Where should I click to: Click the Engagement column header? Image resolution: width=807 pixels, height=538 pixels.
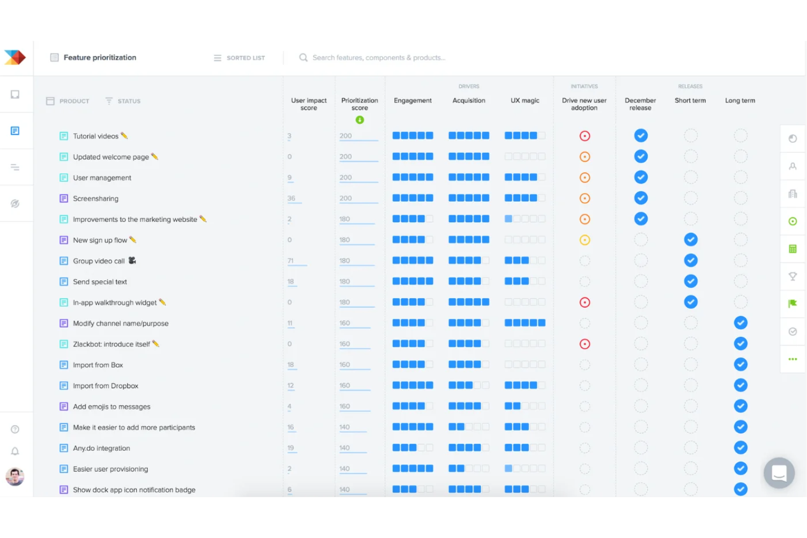pyautogui.click(x=413, y=101)
